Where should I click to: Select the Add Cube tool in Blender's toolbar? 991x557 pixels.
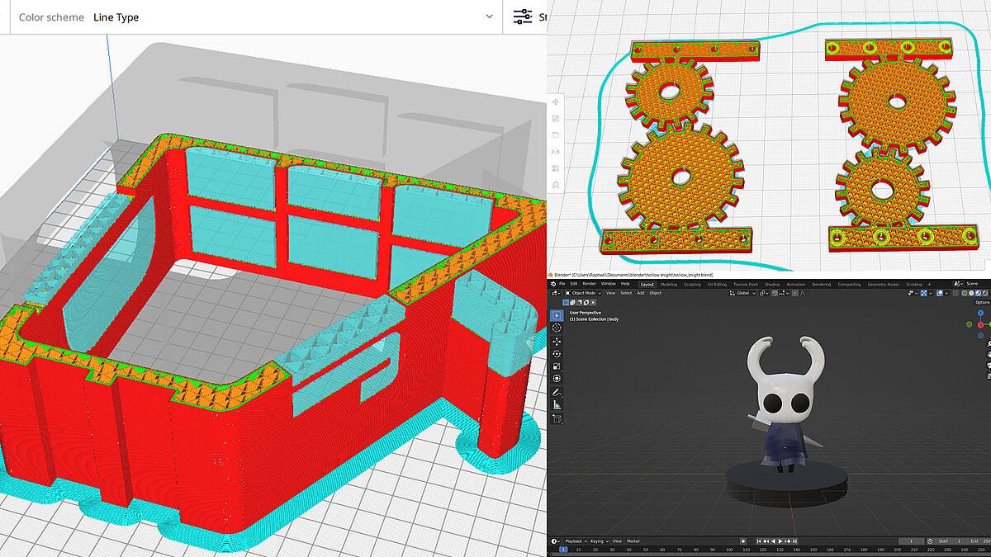(557, 419)
